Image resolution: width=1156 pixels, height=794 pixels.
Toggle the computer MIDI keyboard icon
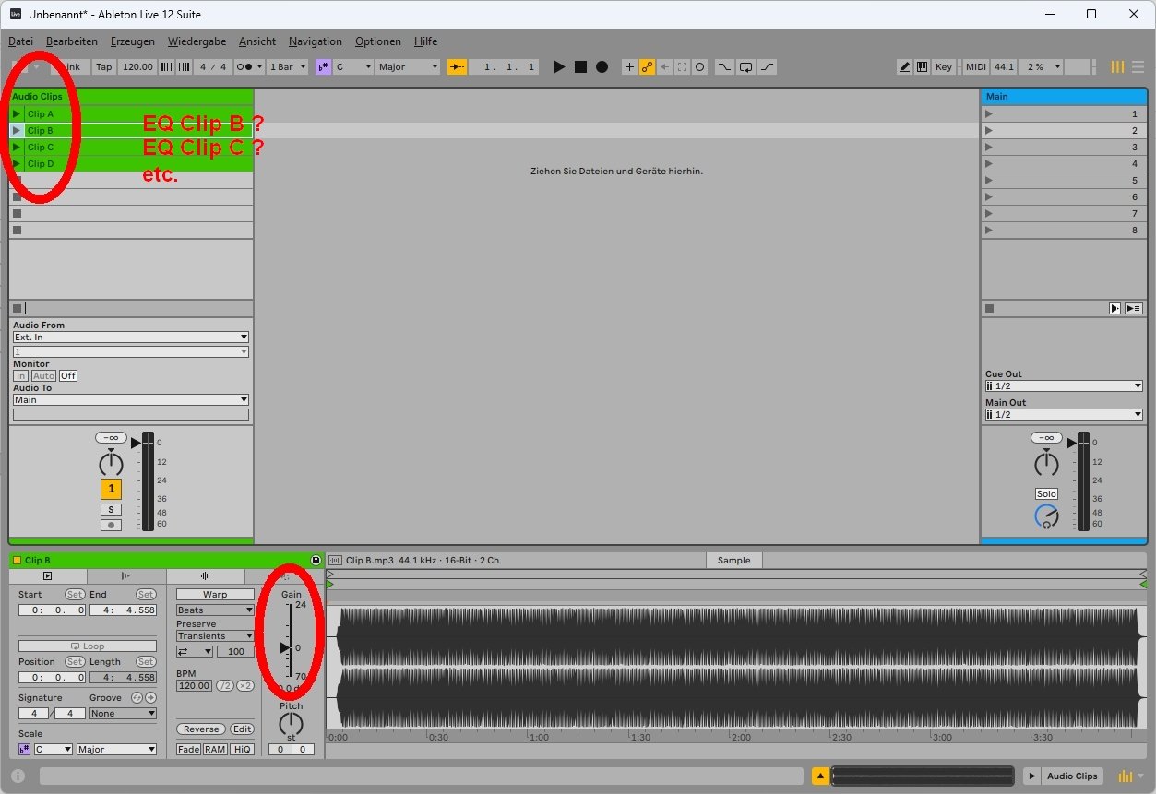point(922,67)
